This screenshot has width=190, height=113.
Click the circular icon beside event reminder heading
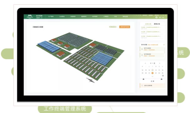164,45
